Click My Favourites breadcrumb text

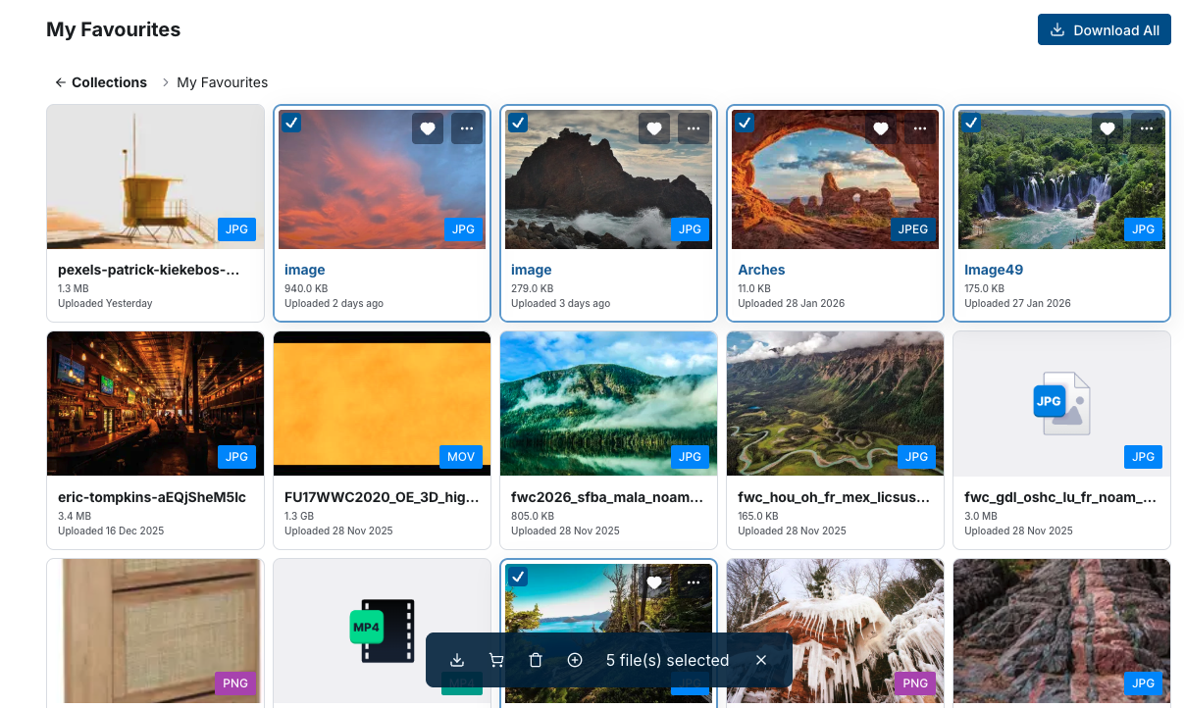[222, 82]
